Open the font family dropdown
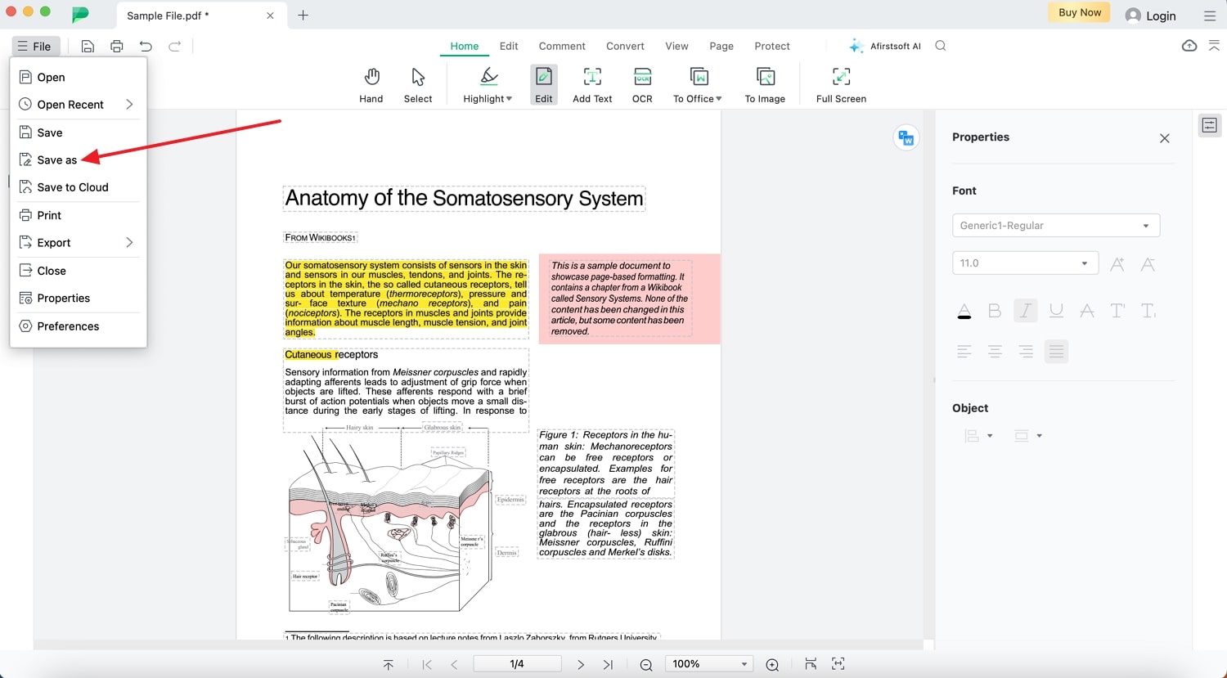Viewport: 1227px width, 678px height. tap(1056, 226)
